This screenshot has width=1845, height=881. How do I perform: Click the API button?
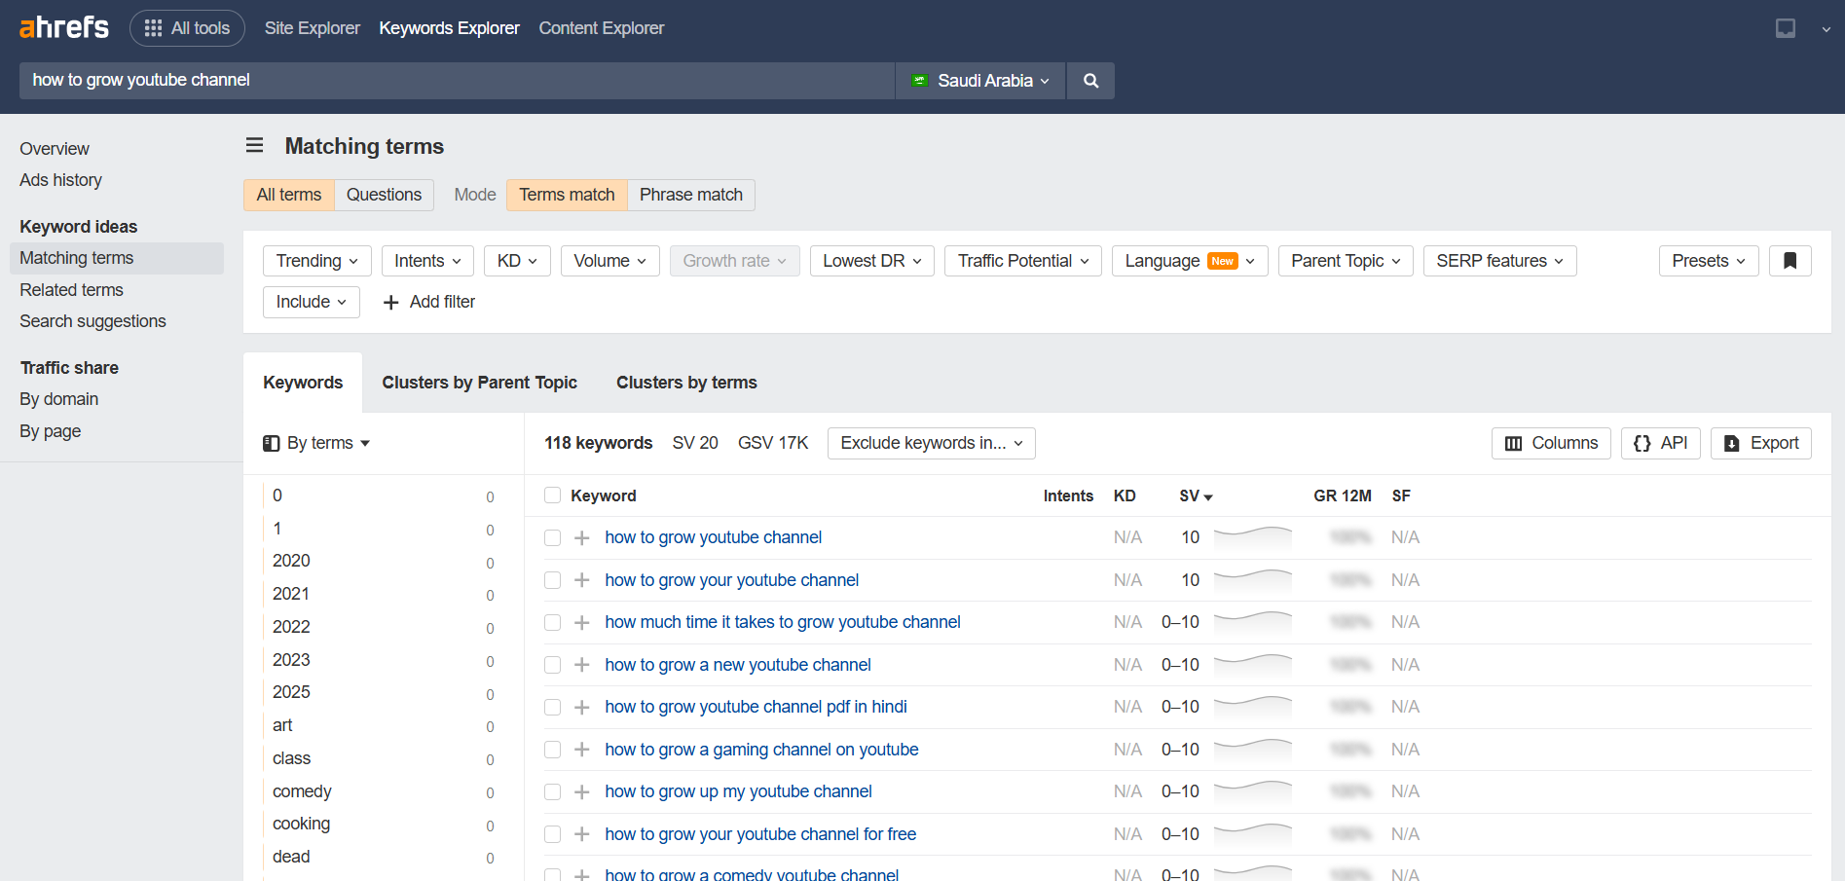tap(1661, 443)
